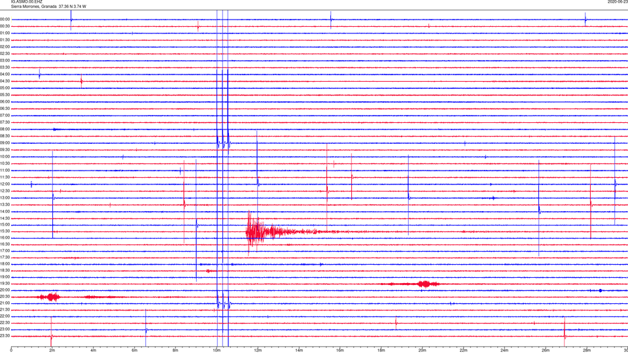Click the 03:00 row time label

pos(5,60)
